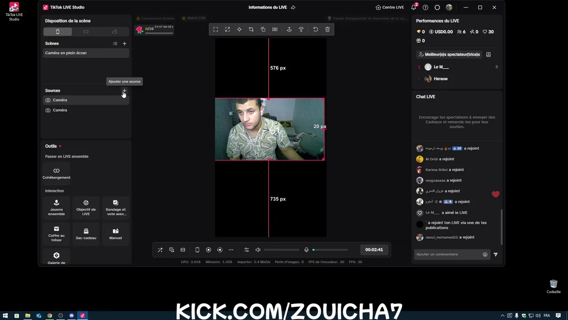568x320 pixels.
Task: Click the dashed-circle record icon
Action: pyautogui.click(x=220, y=250)
